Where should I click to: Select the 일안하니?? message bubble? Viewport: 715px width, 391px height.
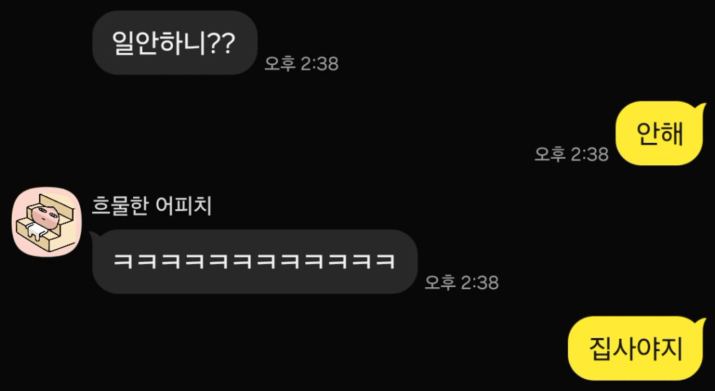click(x=175, y=43)
